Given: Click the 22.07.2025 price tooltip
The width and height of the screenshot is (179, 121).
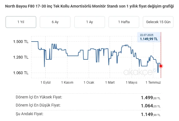Looking at the screenshot, I should [149, 37].
